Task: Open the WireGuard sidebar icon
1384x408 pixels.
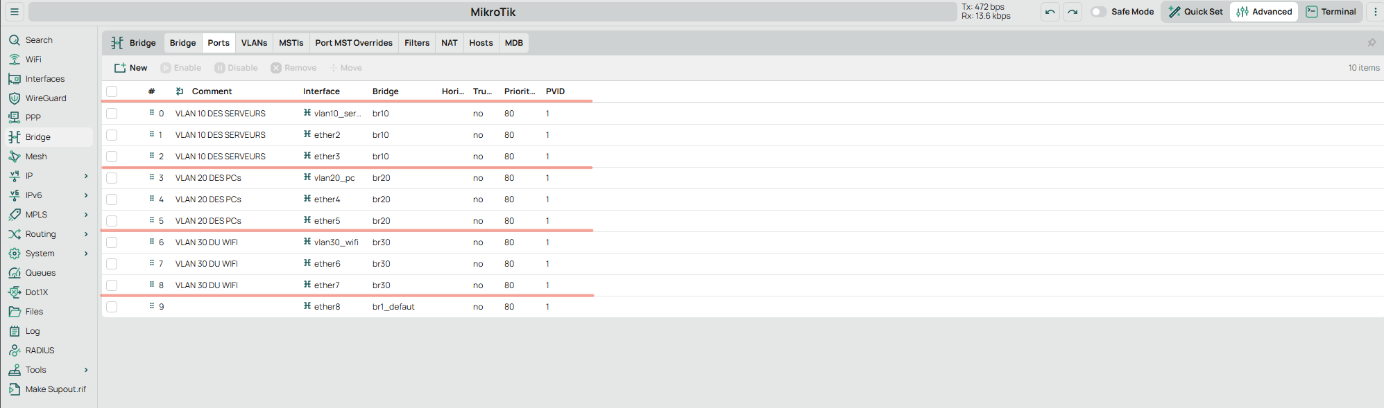Action: (15, 98)
